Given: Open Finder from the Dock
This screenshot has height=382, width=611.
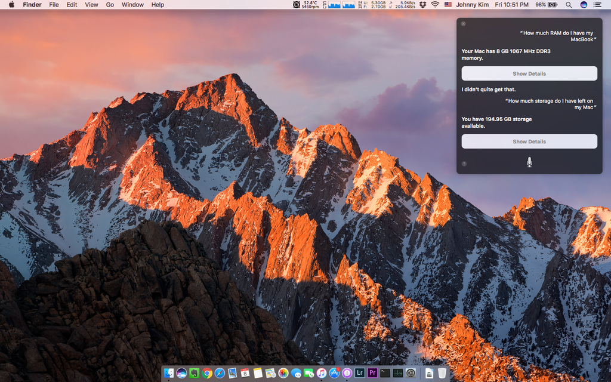Looking at the screenshot, I should (169, 373).
